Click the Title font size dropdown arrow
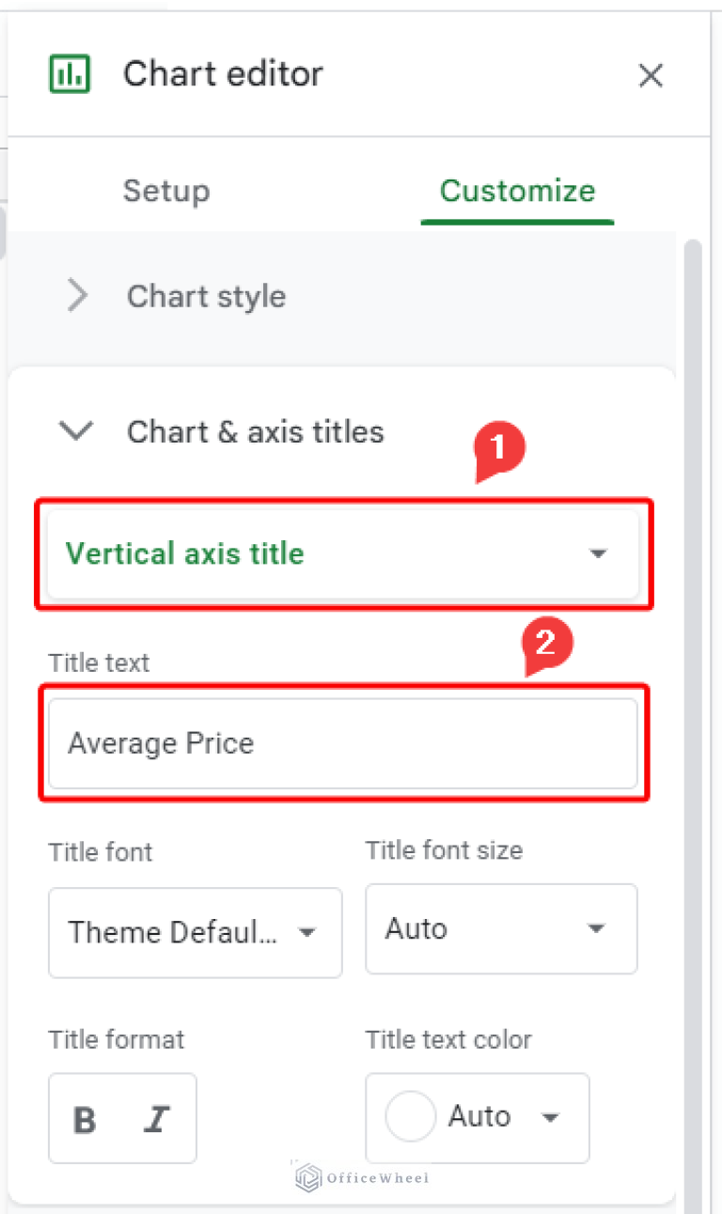Viewport: 722px width, 1214px height. pos(596,930)
